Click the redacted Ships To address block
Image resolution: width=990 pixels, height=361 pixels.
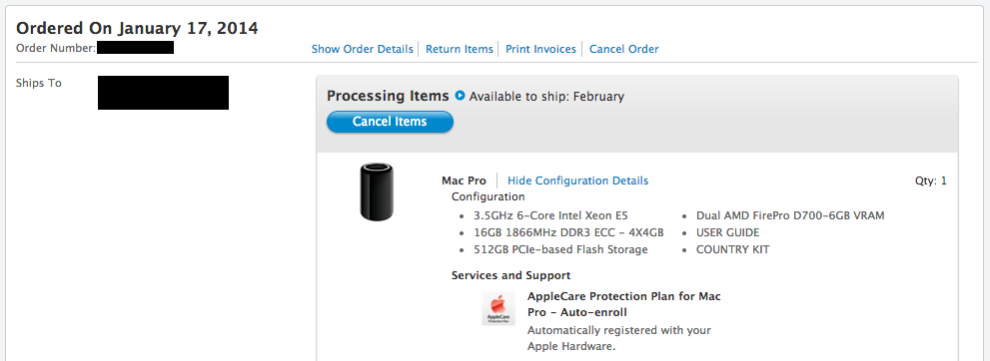point(163,93)
